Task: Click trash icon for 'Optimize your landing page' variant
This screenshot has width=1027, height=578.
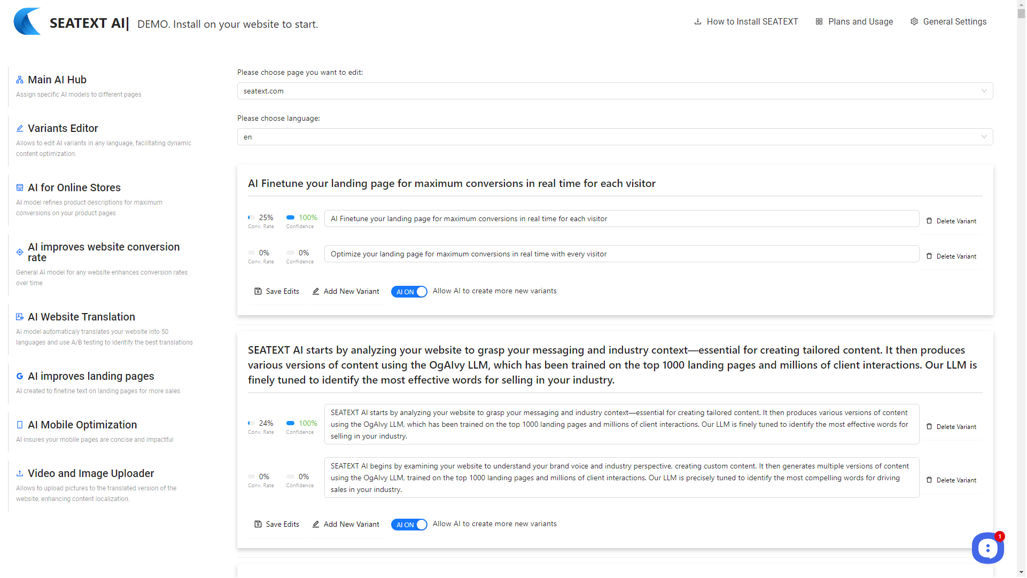Action: [x=930, y=256]
